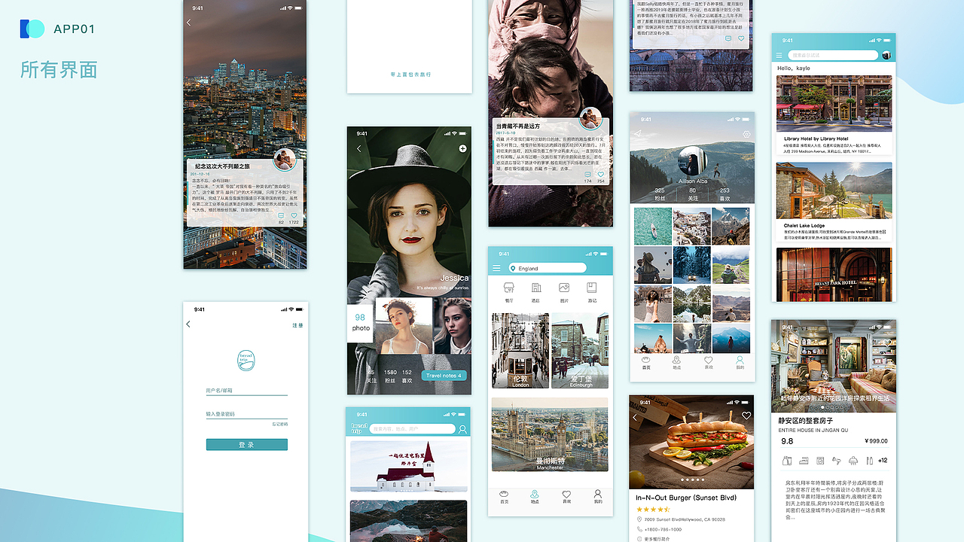Click the 更多餐厅简介 link

pyautogui.click(x=658, y=539)
